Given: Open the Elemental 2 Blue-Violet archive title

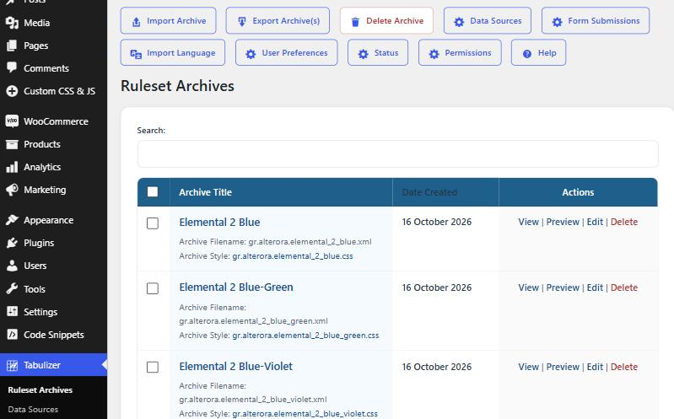Looking at the screenshot, I should pyautogui.click(x=235, y=366).
